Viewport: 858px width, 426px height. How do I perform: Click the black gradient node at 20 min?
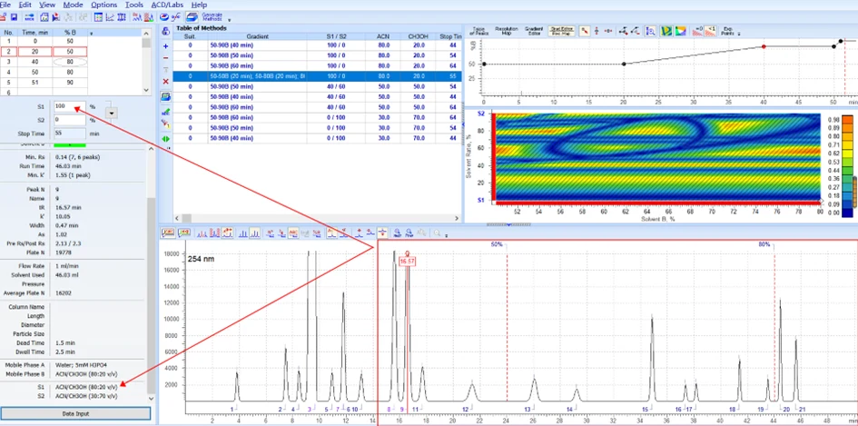(x=624, y=64)
